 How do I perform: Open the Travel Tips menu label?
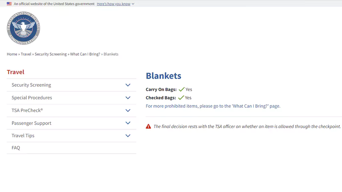pos(23,136)
